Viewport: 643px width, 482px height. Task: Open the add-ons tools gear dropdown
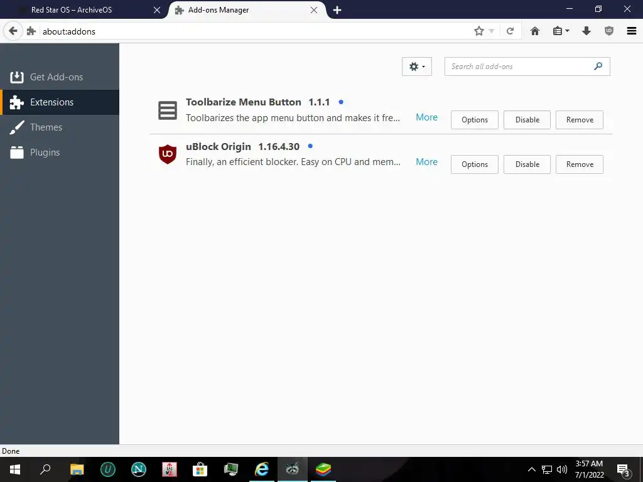tap(417, 67)
